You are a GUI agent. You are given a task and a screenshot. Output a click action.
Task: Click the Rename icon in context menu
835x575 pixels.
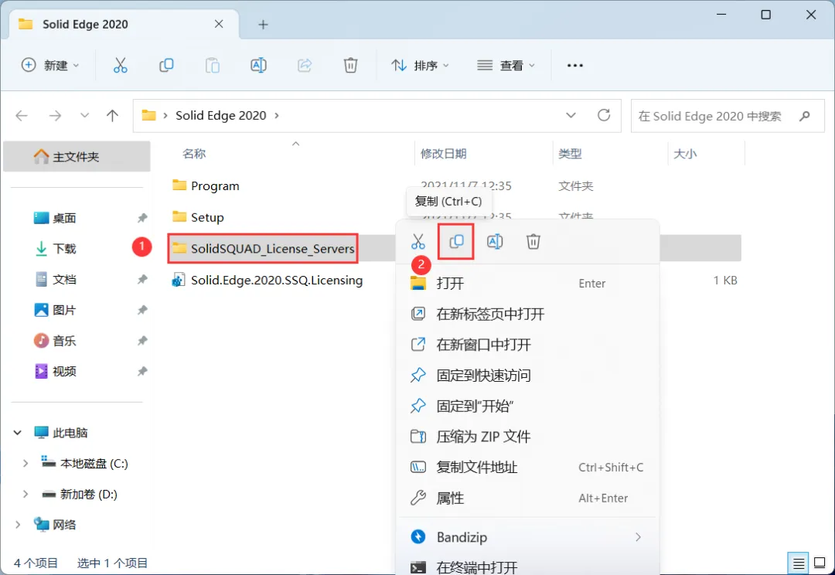(495, 242)
